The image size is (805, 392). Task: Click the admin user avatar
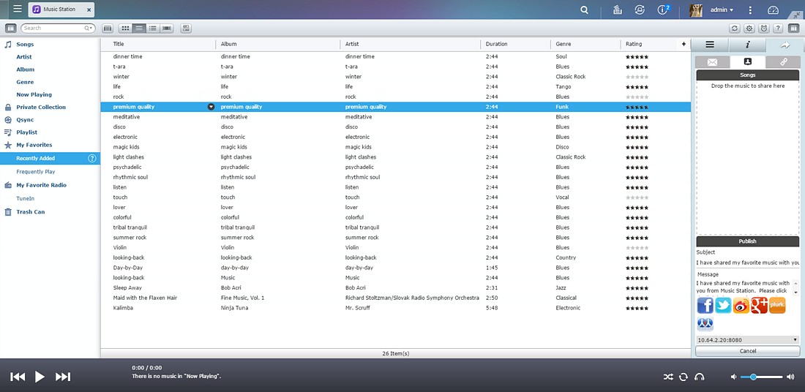pos(696,10)
